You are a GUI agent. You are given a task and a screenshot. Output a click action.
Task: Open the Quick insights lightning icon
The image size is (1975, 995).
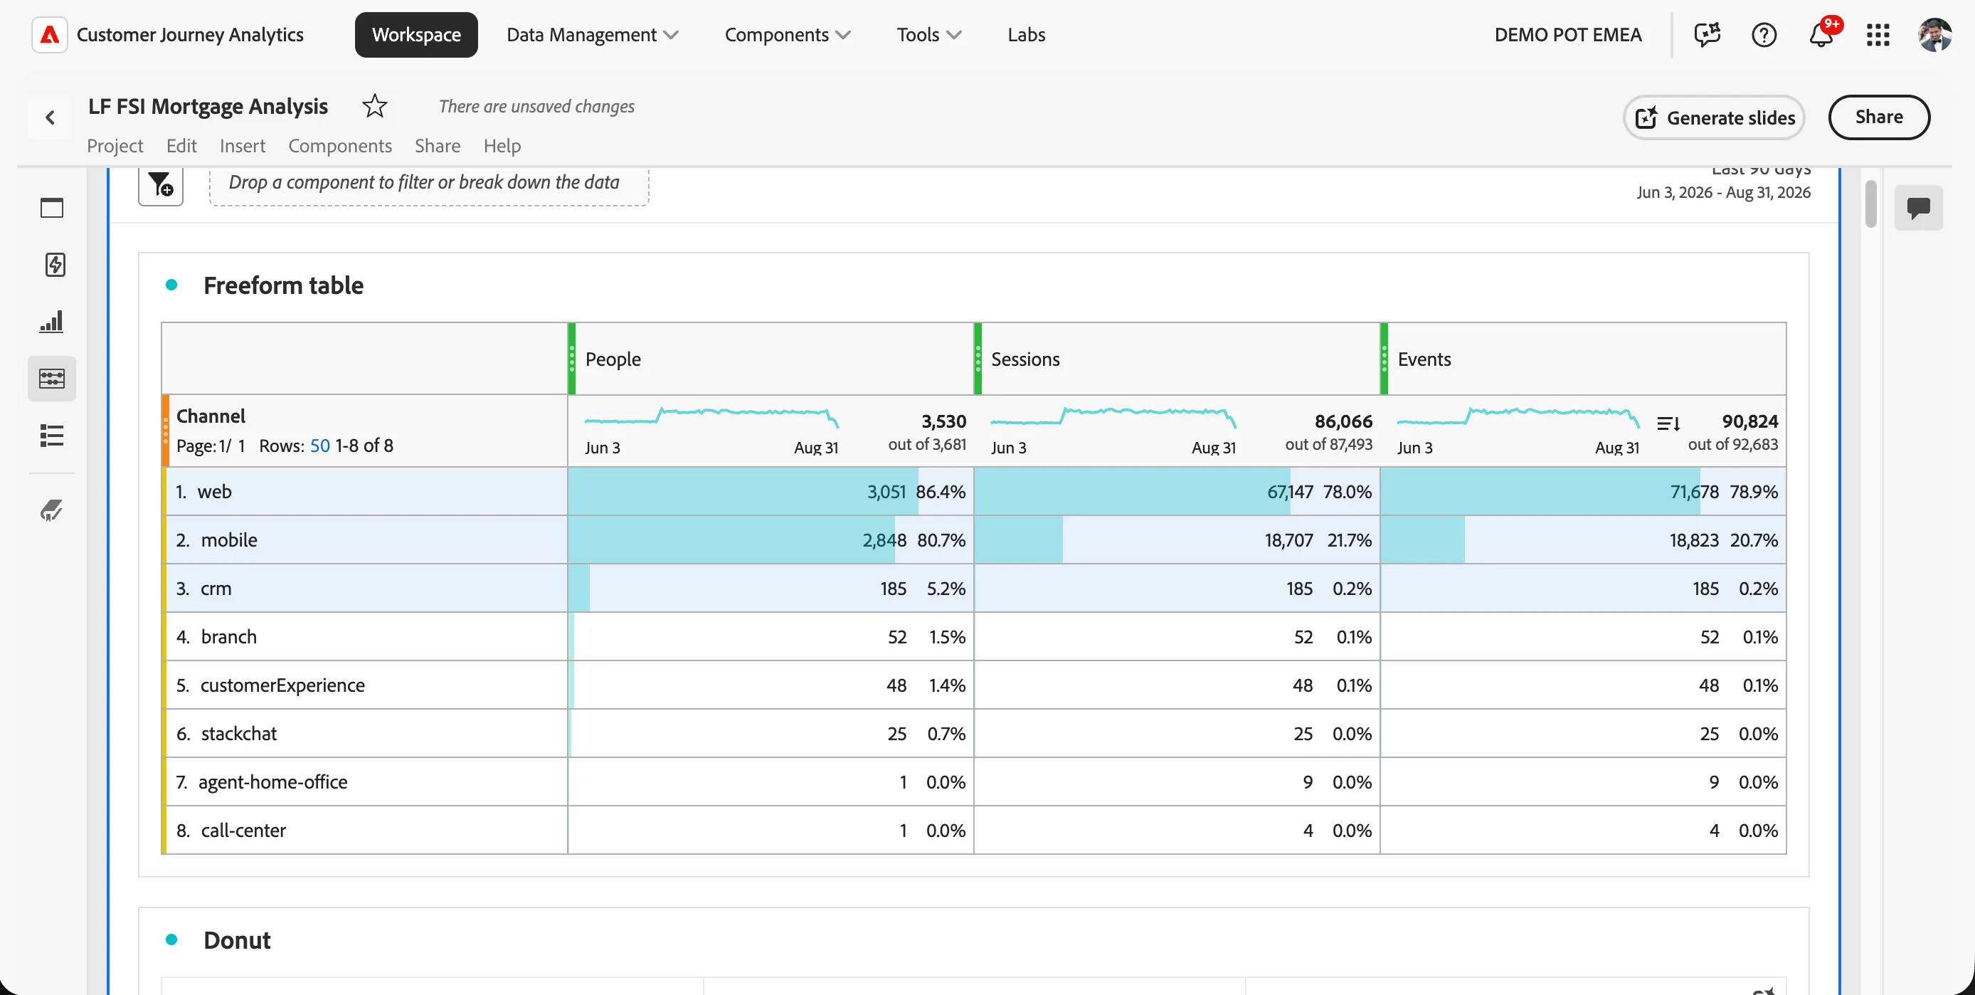[55, 265]
